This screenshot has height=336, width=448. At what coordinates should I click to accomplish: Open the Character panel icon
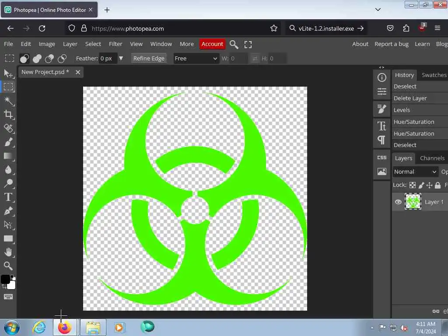pyautogui.click(x=381, y=126)
